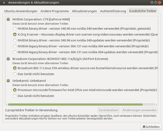Click the NVIDIA Corporation C79 heading text
The height and width of the screenshot is (131, 163).
tap(41, 19)
